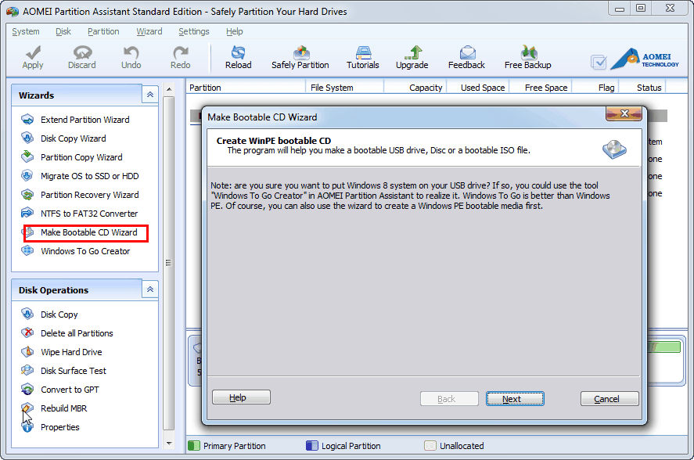Click the Unallocated legend swatch

[x=430, y=445]
